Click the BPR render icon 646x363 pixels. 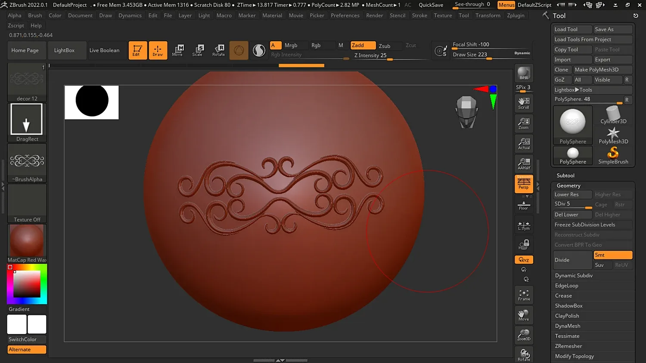[x=524, y=74]
